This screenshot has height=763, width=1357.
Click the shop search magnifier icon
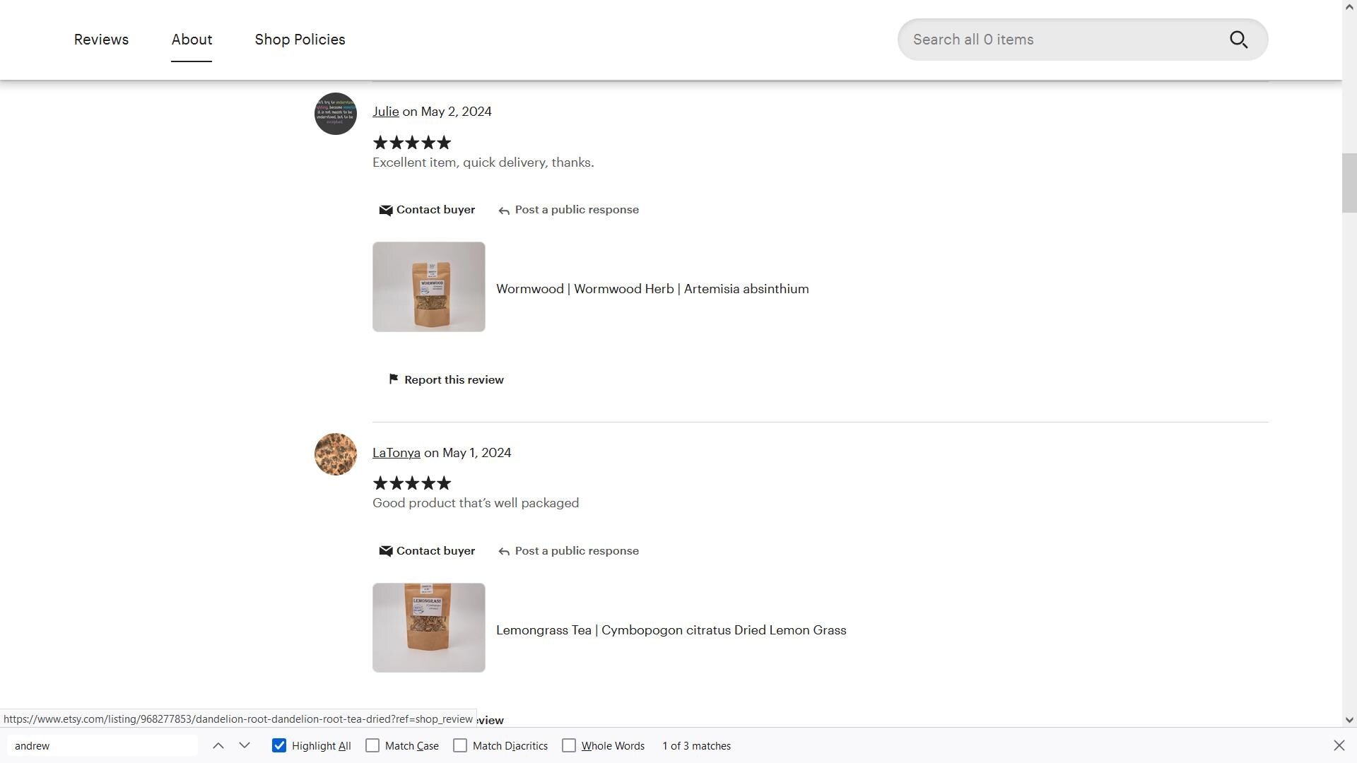pos(1238,40)
